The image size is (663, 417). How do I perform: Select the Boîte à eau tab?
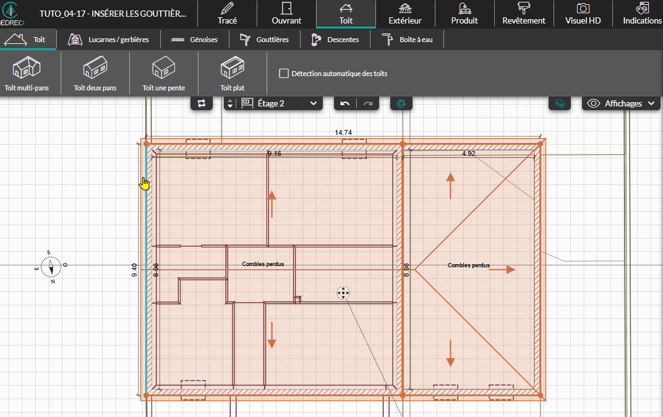point(406,40)
